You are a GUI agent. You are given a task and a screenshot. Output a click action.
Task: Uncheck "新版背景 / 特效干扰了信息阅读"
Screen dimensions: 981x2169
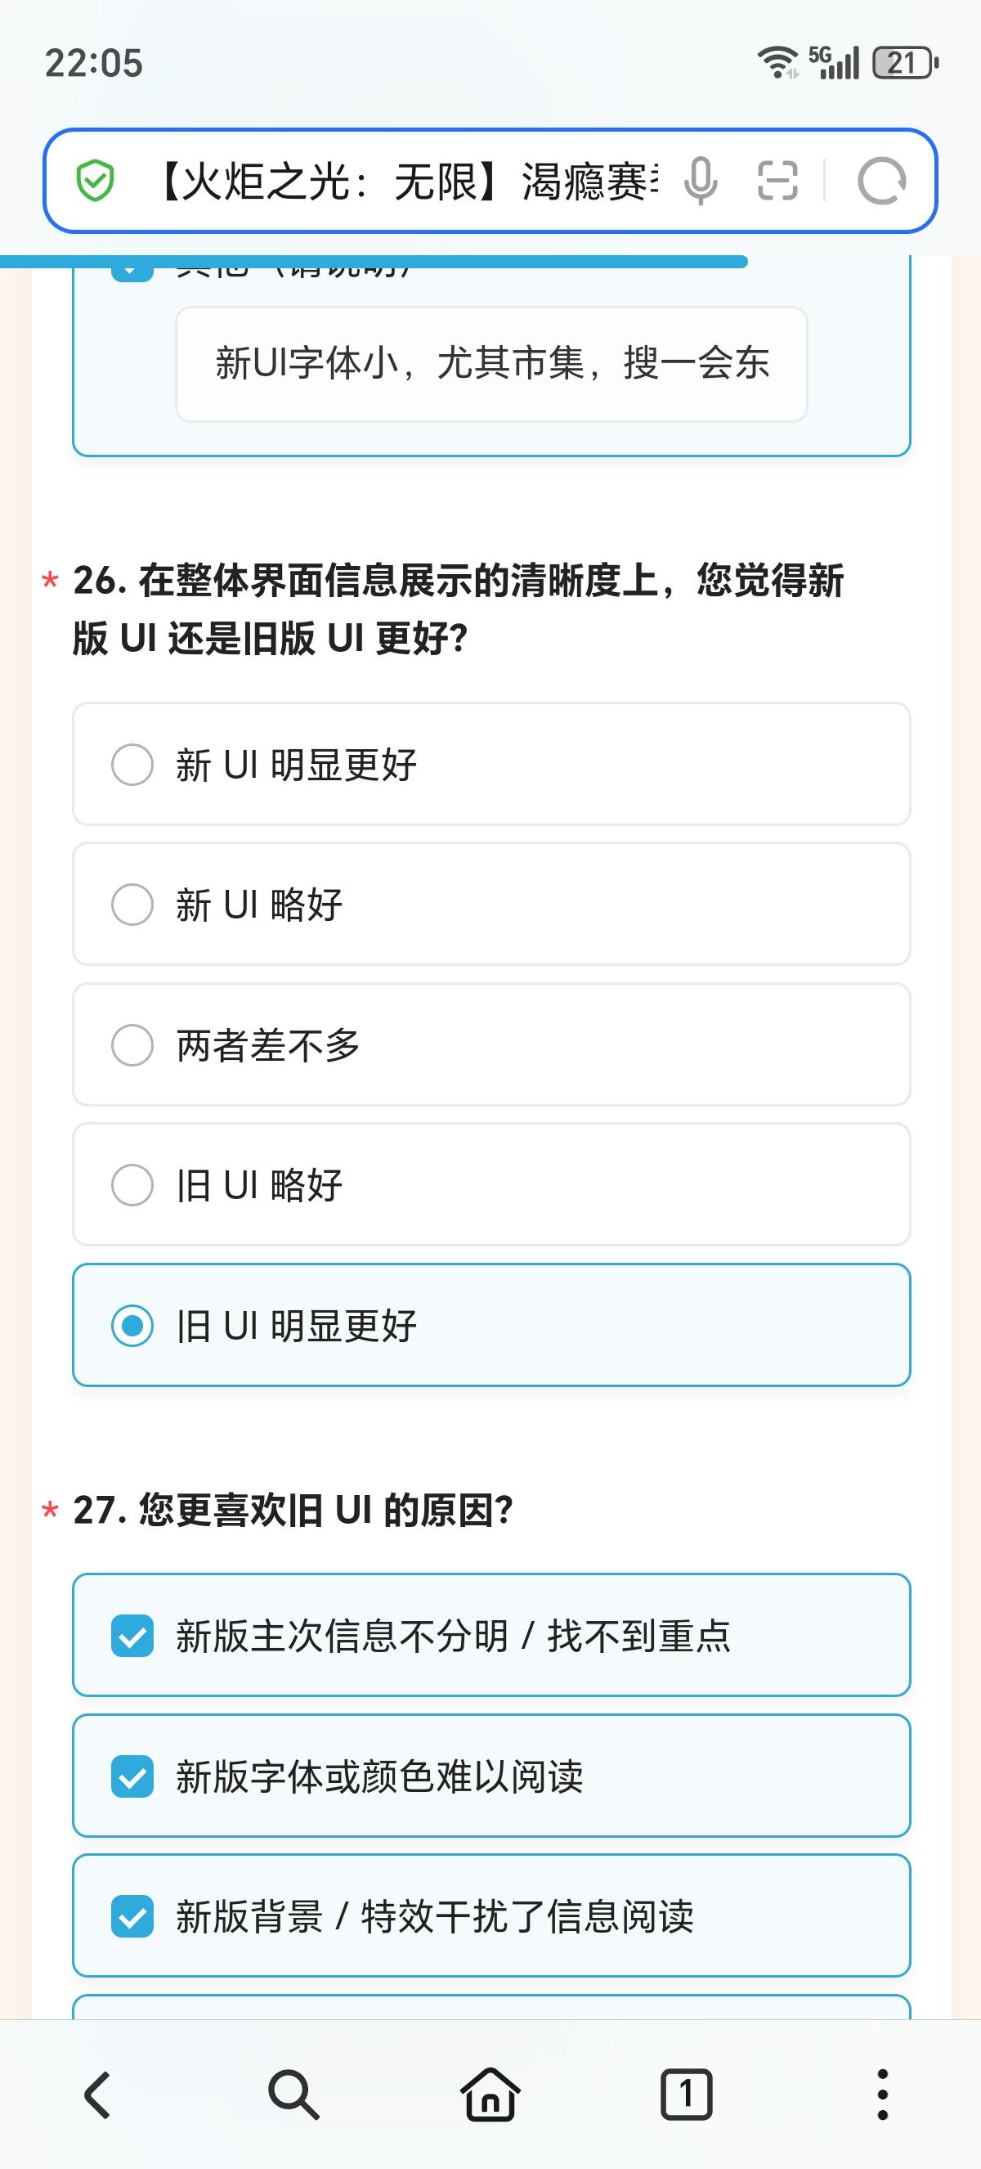click(x=132, y=1917)
